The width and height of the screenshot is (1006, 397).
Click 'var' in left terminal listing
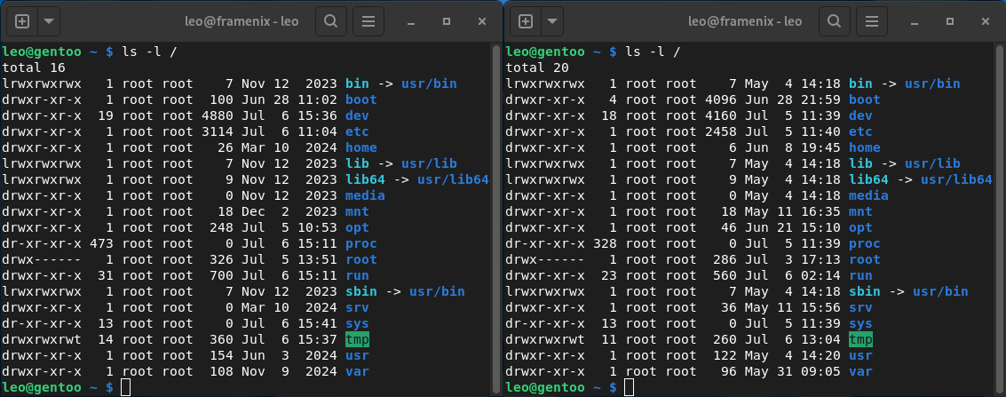tap(357, 371)
